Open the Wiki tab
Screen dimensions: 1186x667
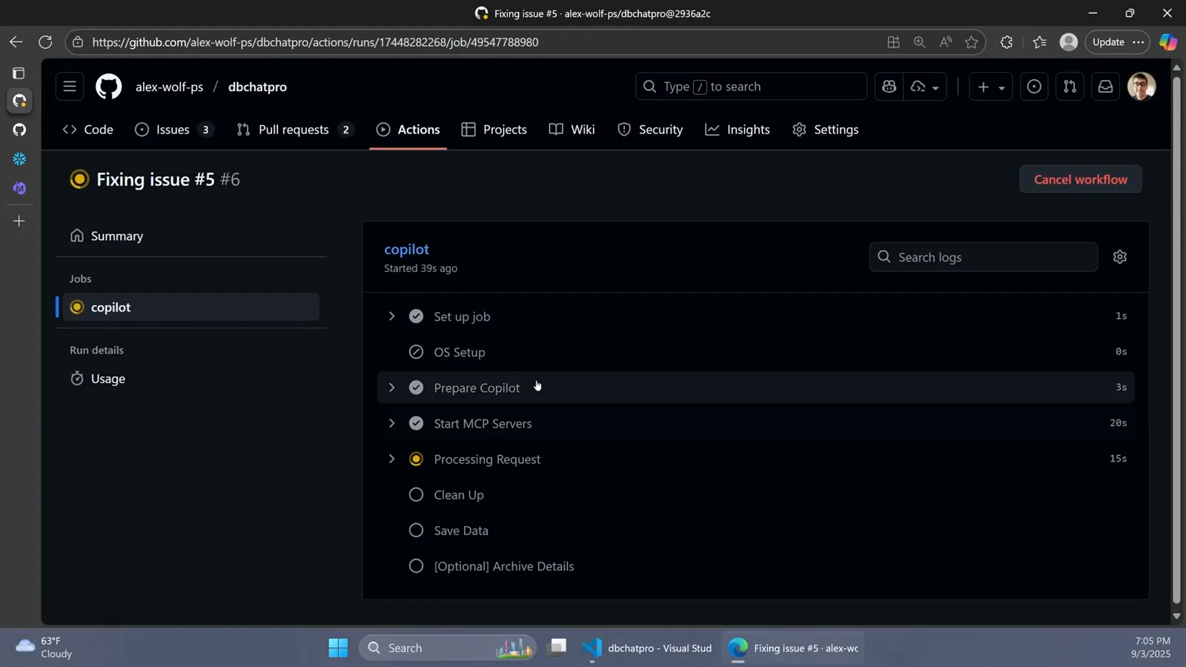coord(572,130)
